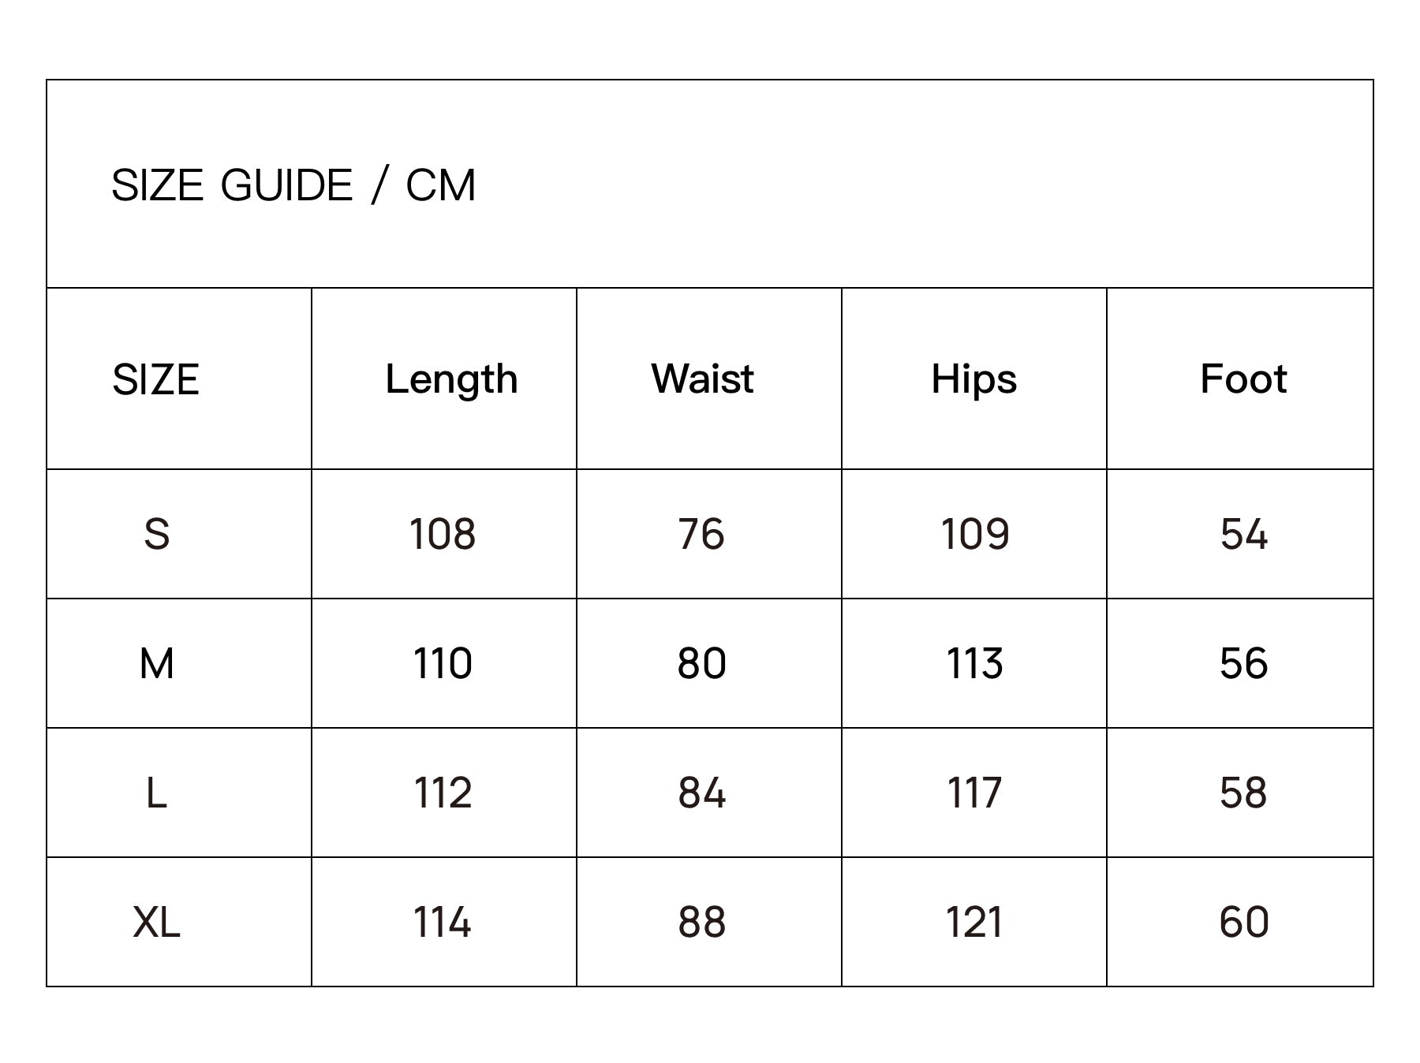Select the 56 foot value

pyautogui.click(x=1243, y=663)
